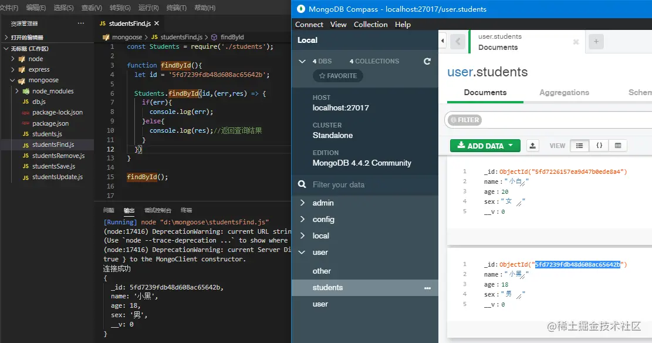Close the studentsFind.js editor tab
Viewport: 652px width, 343px height.
156,23
